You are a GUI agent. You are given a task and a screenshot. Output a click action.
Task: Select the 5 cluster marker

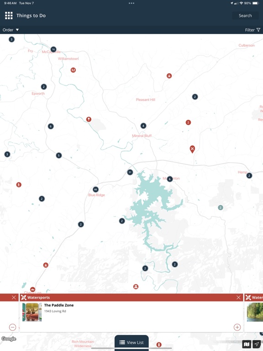click(59, 155)
